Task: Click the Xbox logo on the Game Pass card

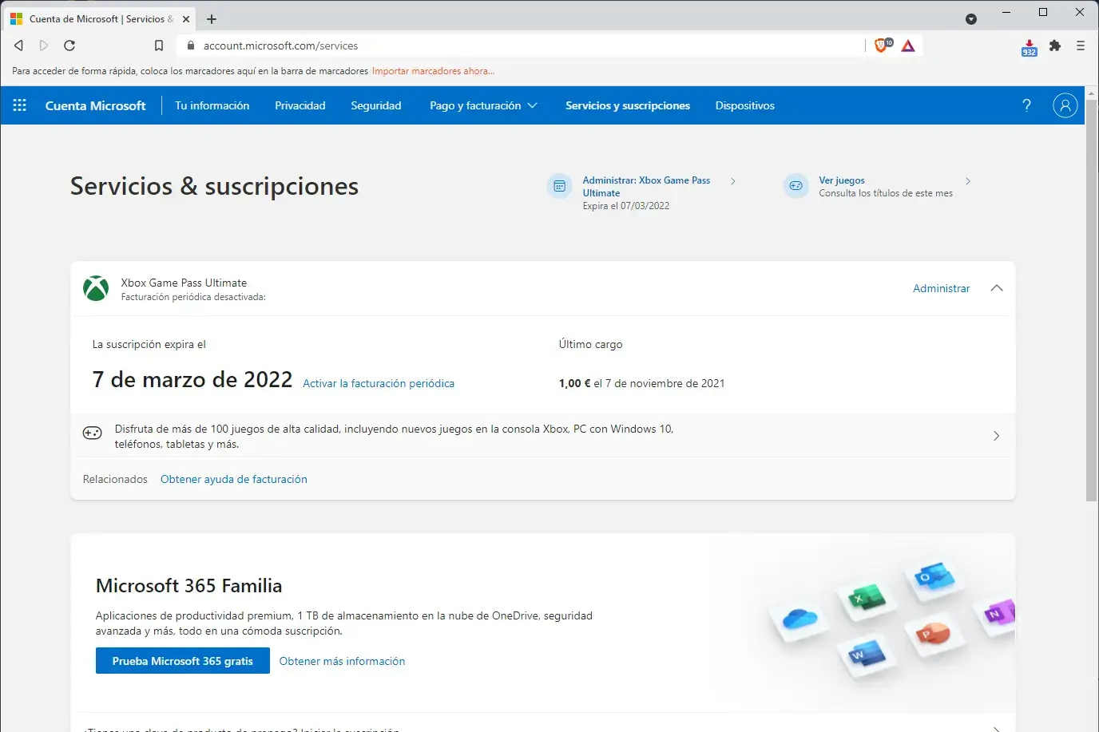Action: point(96,288)
